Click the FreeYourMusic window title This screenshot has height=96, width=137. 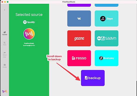(69, 2)
